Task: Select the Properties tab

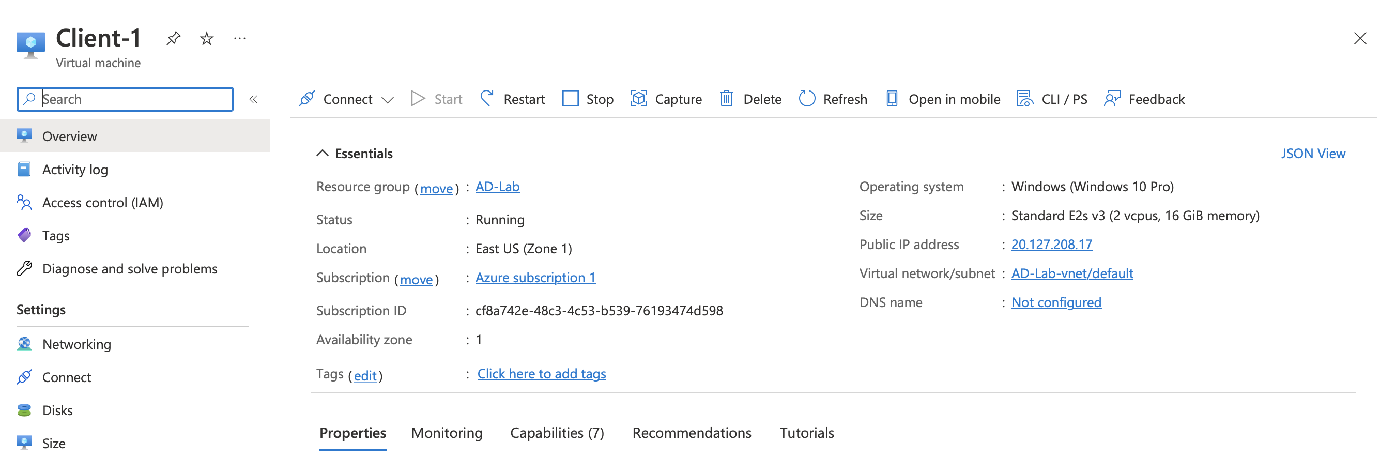Action: click(x=352, y=433)
